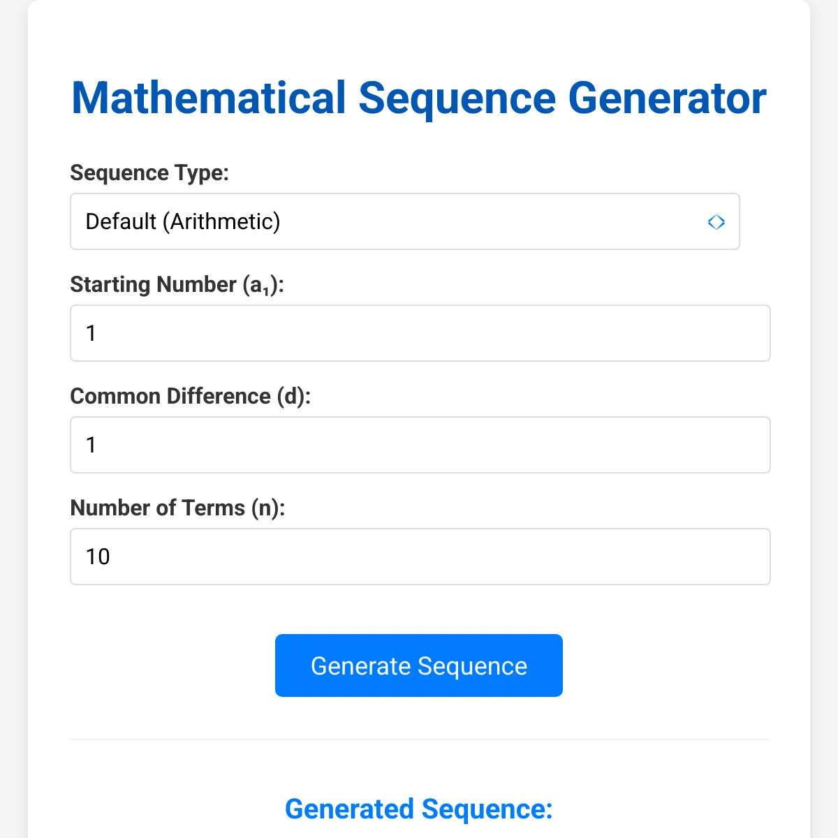Focus the Common Difference field
This screenshot has height=838, width=838.
pyautogui.click(x=419, y=445)
